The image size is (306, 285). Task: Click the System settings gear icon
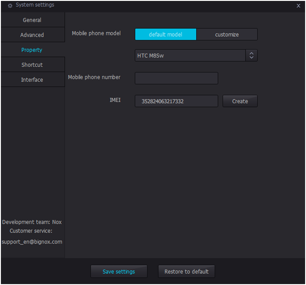[10, 5]
